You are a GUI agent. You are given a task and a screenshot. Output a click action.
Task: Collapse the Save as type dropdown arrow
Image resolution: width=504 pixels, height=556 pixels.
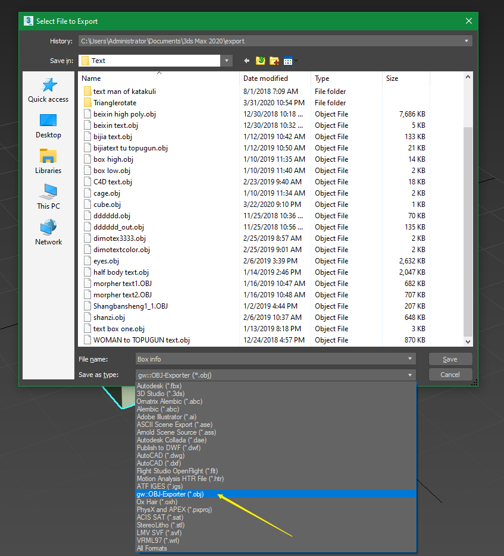[410, 375]
